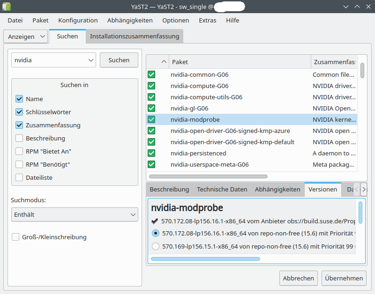Open the Datei menu
375x294 pixels.
[x=15, y=20]
